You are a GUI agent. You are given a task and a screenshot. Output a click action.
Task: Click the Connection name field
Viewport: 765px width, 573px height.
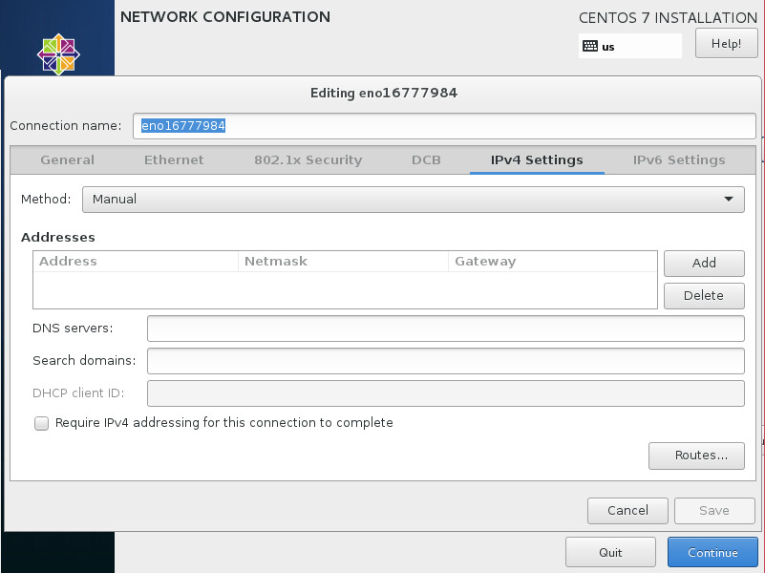click(444, 126)
